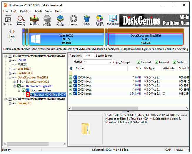Uncheck the 00001.docx file checkbox
192x154 pixels.
point(70,81)
